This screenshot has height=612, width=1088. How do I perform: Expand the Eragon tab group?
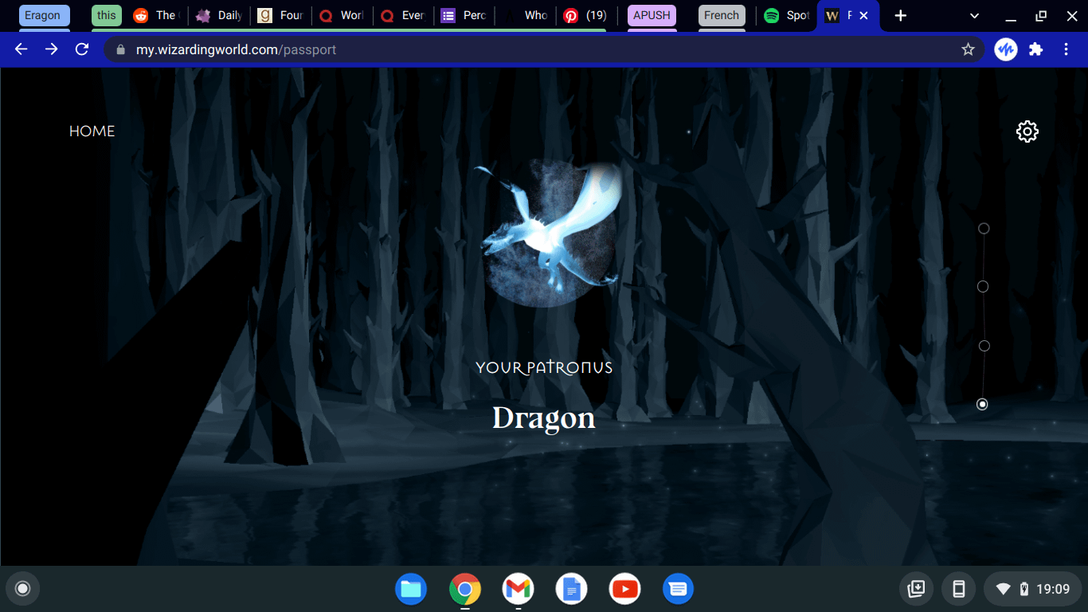click(44, 15)
